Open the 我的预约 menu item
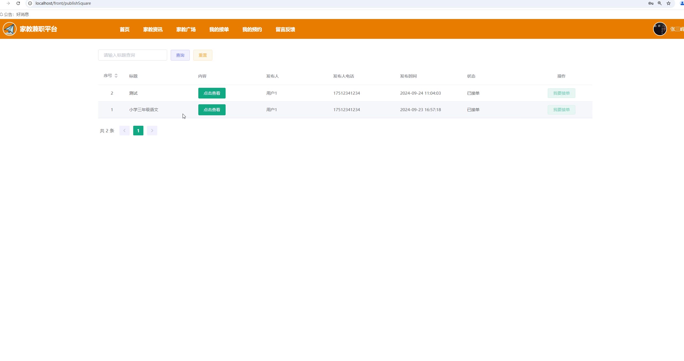 pos(252,29)
